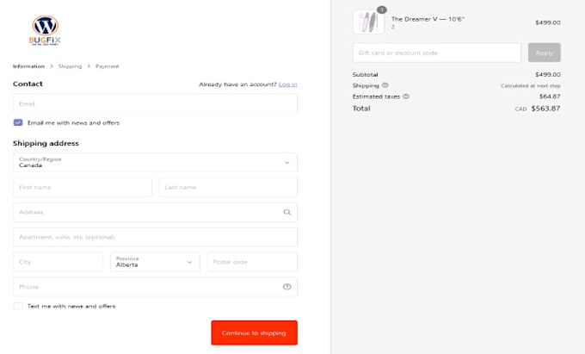Click Continue to shipping button

click(254, 332)
